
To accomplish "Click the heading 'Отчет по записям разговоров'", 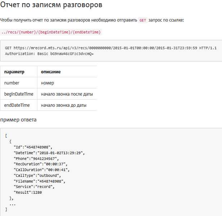I will [x=51, y=5].
